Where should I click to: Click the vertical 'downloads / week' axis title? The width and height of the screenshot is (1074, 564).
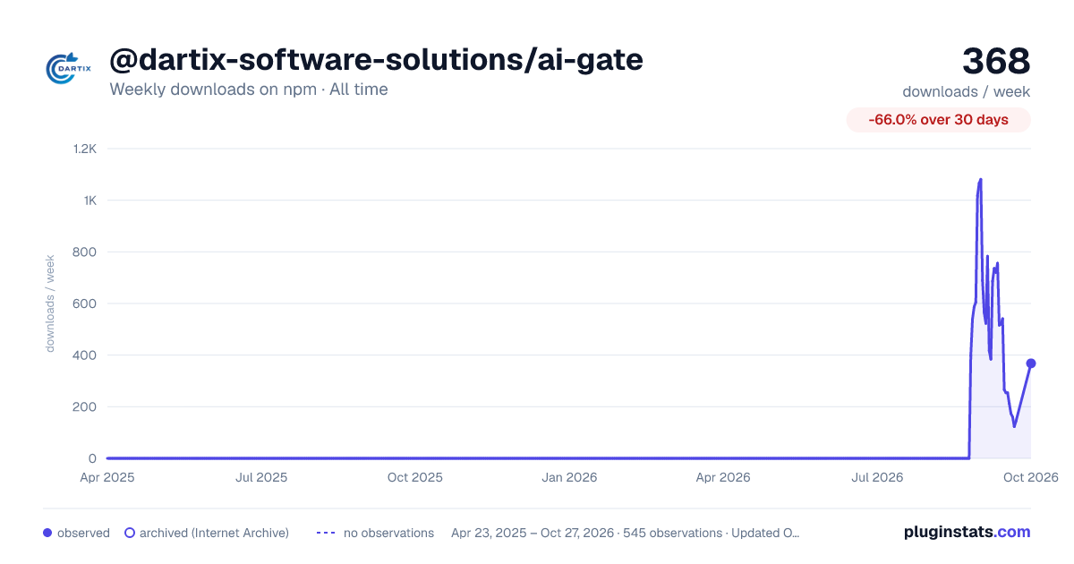click(x=50, y=303)
